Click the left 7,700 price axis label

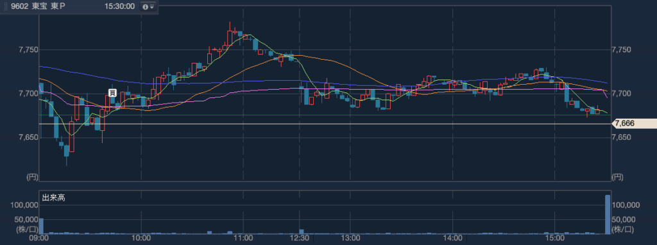click(28, 93)
